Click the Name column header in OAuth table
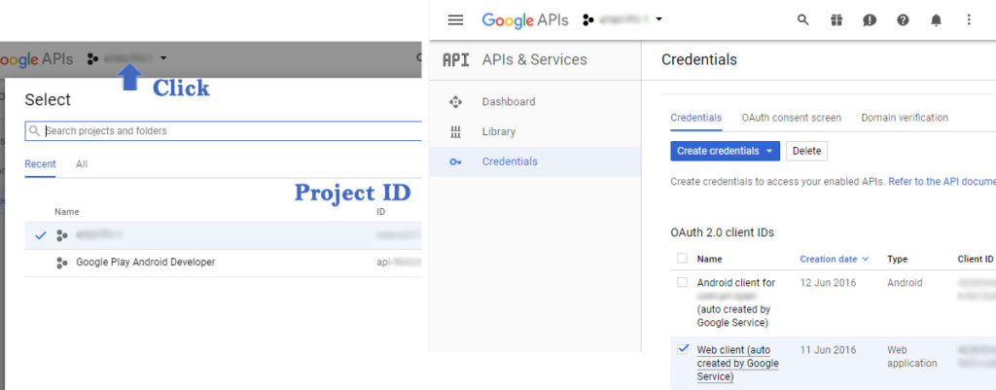The height and width of the screenshot is (390, 996). (x=709, y=259)
